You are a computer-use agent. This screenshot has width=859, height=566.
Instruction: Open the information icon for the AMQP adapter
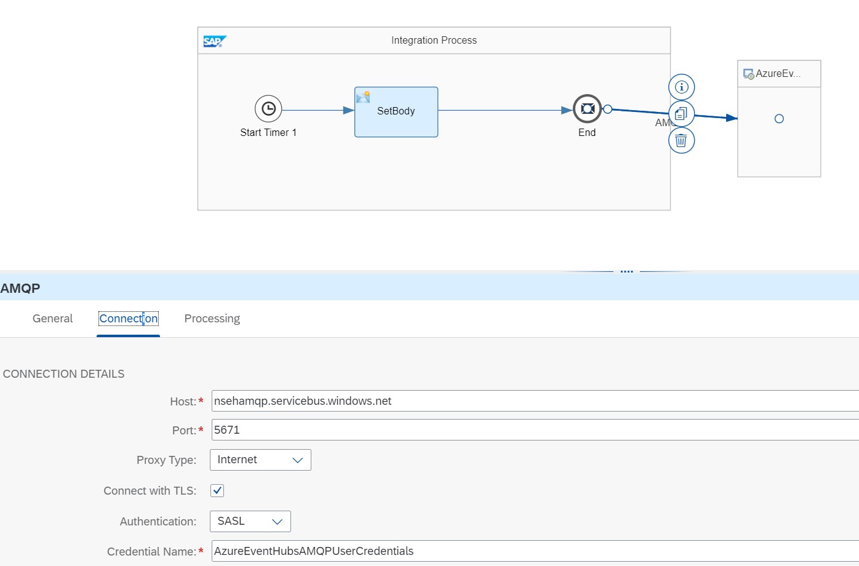(681, 87)
